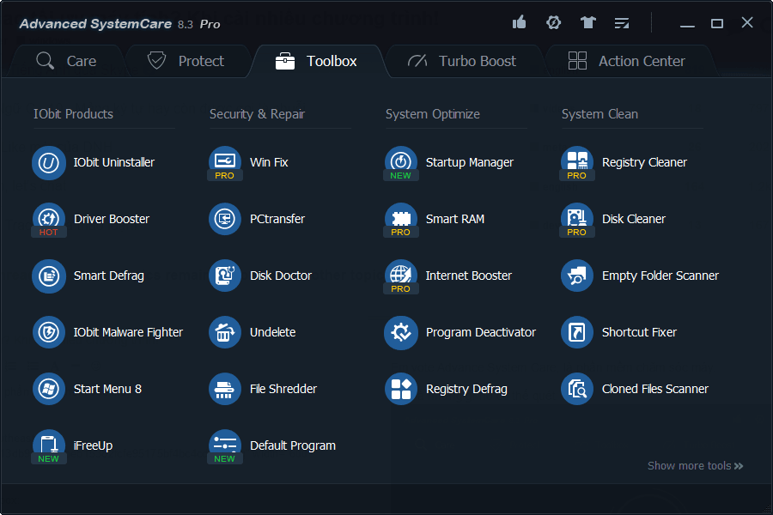
Task: Open the Smart Defrag icon
Action: point(49,276)
